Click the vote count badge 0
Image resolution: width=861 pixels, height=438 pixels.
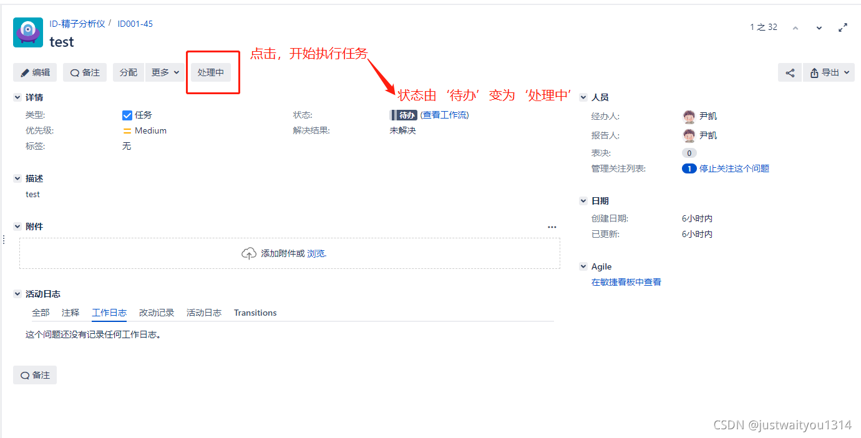point(689,153)
